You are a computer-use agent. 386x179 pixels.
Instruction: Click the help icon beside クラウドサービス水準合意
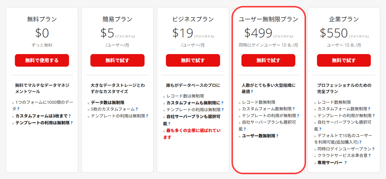pyautogui.click(x=370, y=156)
